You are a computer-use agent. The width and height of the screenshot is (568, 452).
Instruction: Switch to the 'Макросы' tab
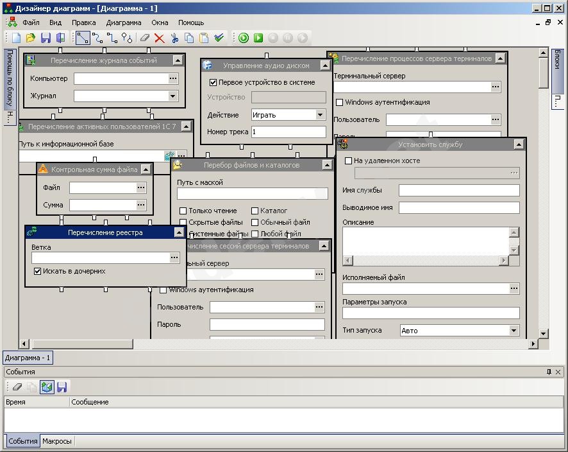(x=57, y=441)
